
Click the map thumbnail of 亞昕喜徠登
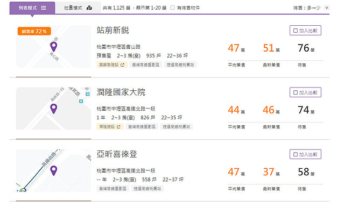53,170
